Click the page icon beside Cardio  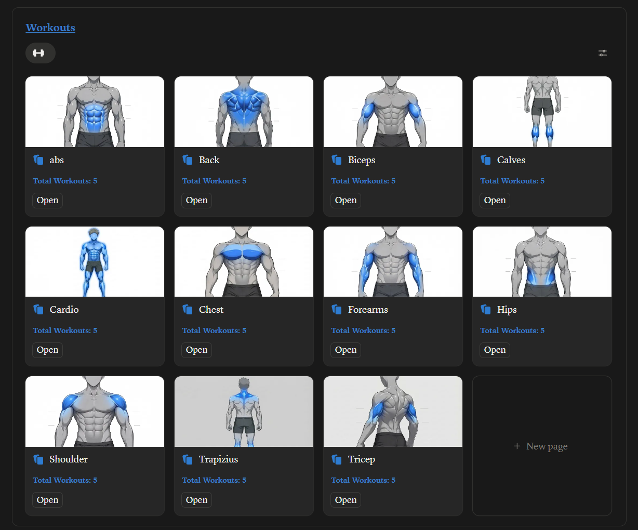[x=38, y=310]
